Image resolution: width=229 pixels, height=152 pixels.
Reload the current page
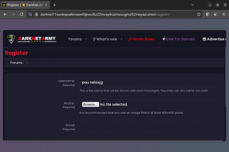21,14
